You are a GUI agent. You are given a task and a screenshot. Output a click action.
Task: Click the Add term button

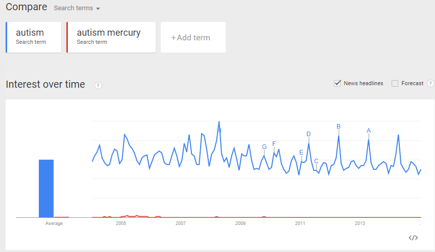192,37
